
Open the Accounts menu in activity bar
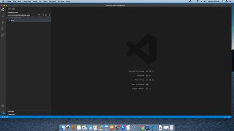[3, 106]
